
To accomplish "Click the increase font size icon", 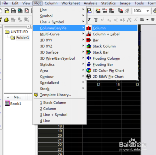I will 129,20.
